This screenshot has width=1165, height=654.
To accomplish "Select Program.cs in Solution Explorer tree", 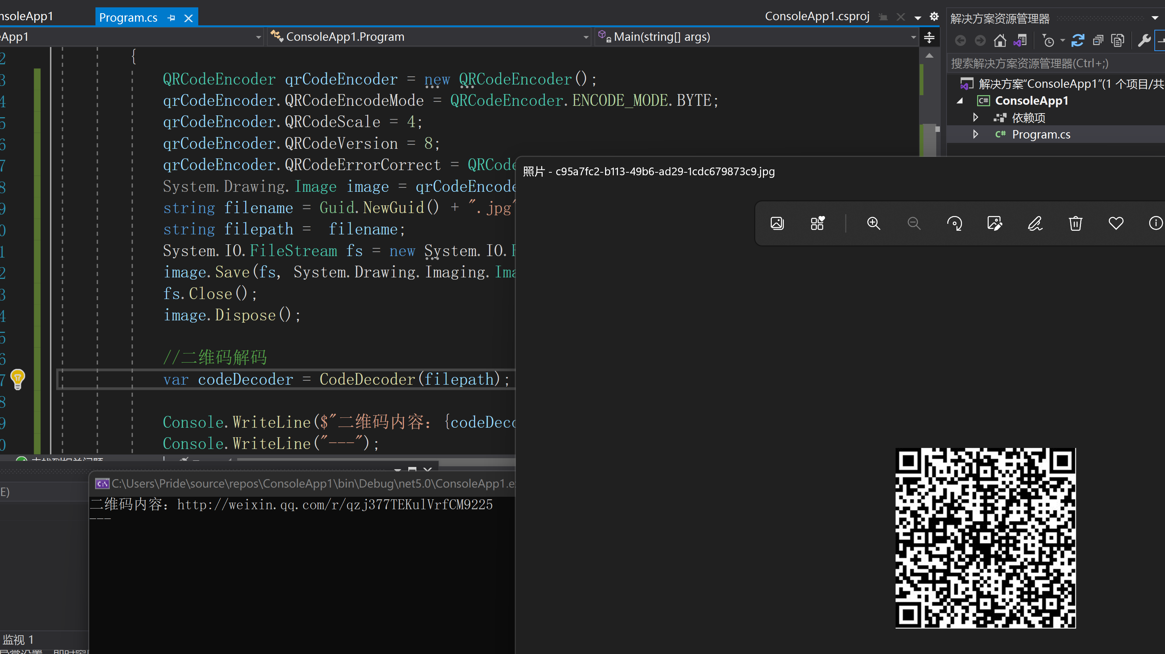I will (1041, 134).
